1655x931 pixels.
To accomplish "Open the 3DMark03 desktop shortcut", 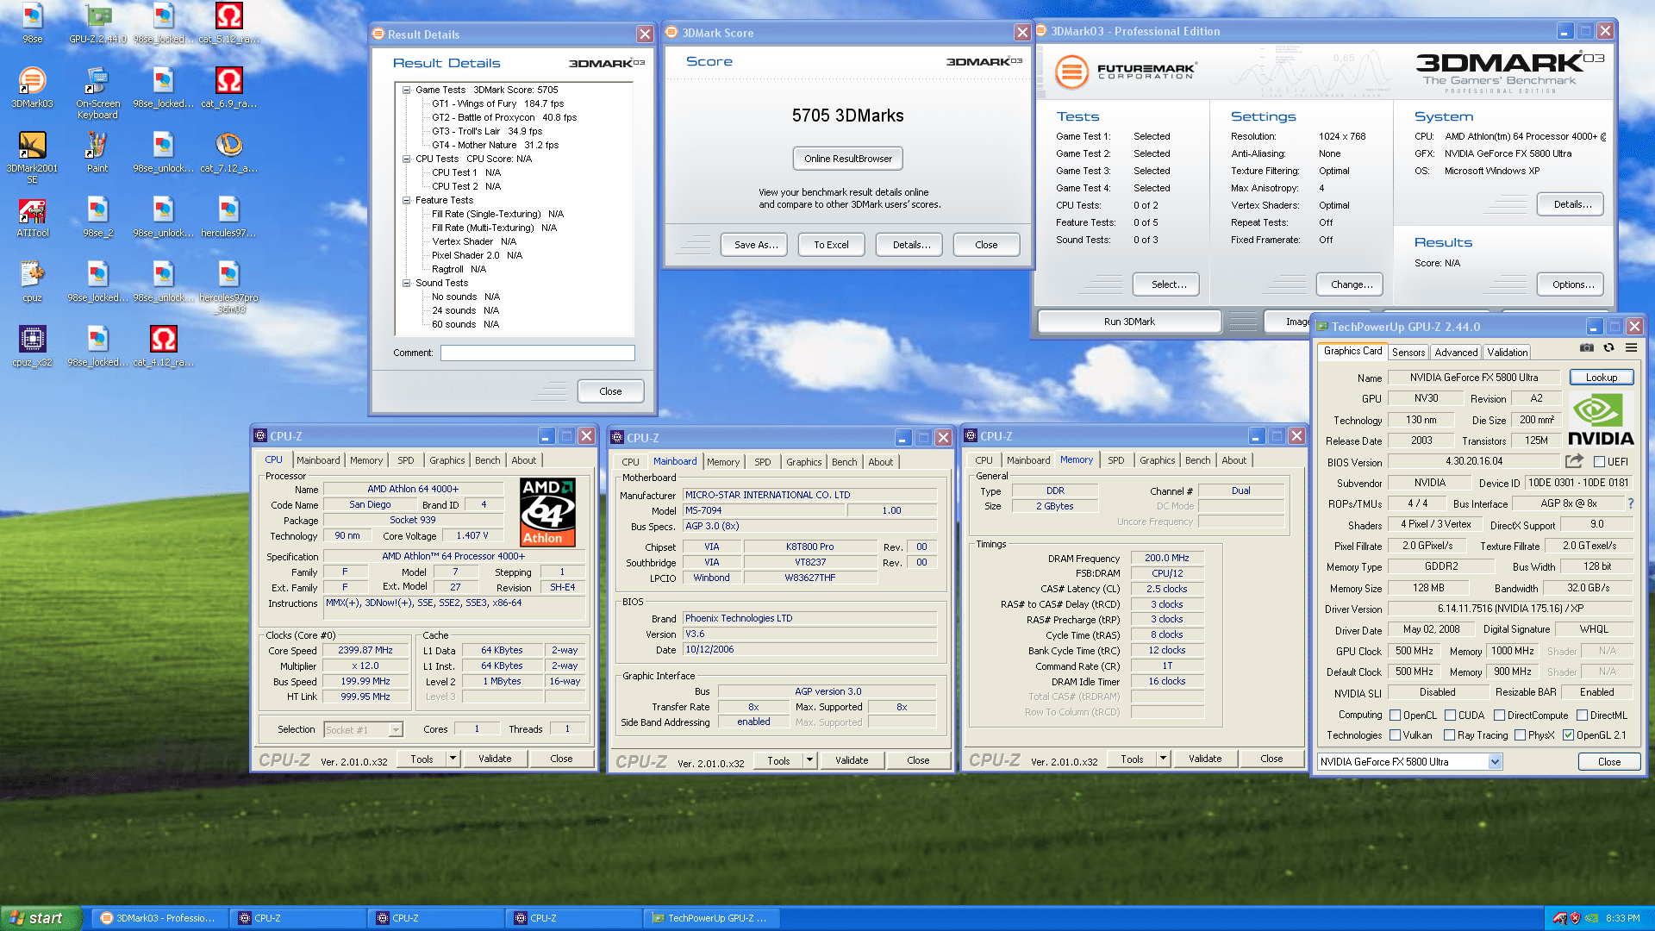I will (x=33, y=87).
